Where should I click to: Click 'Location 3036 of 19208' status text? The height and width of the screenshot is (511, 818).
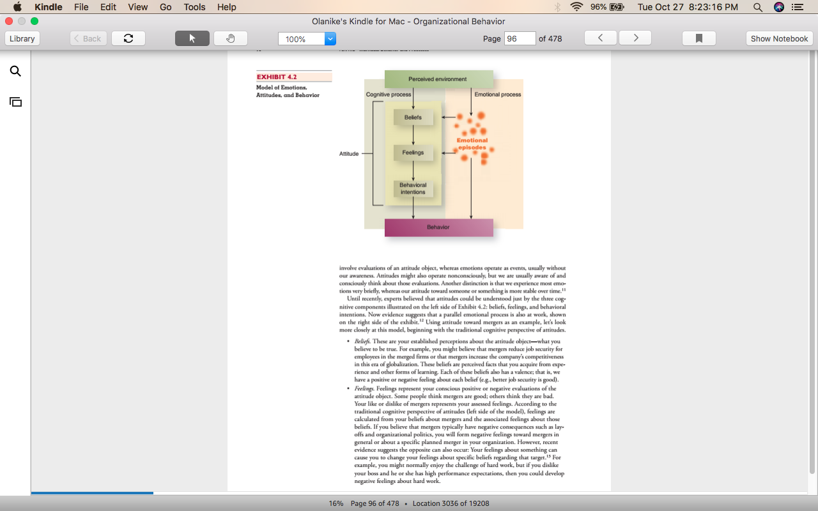pos(451,503)
